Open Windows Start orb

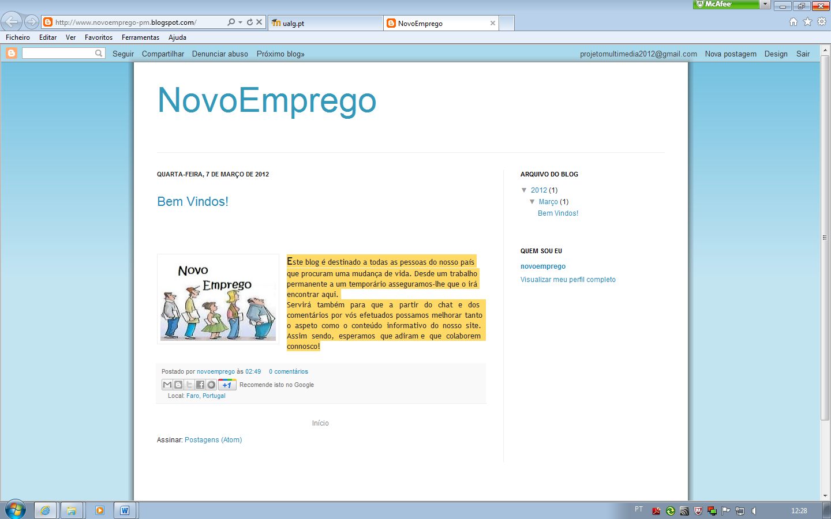pyautogui.click(x=16, y=510)
